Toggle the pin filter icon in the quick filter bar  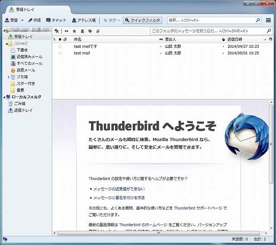tap(56, 31)
